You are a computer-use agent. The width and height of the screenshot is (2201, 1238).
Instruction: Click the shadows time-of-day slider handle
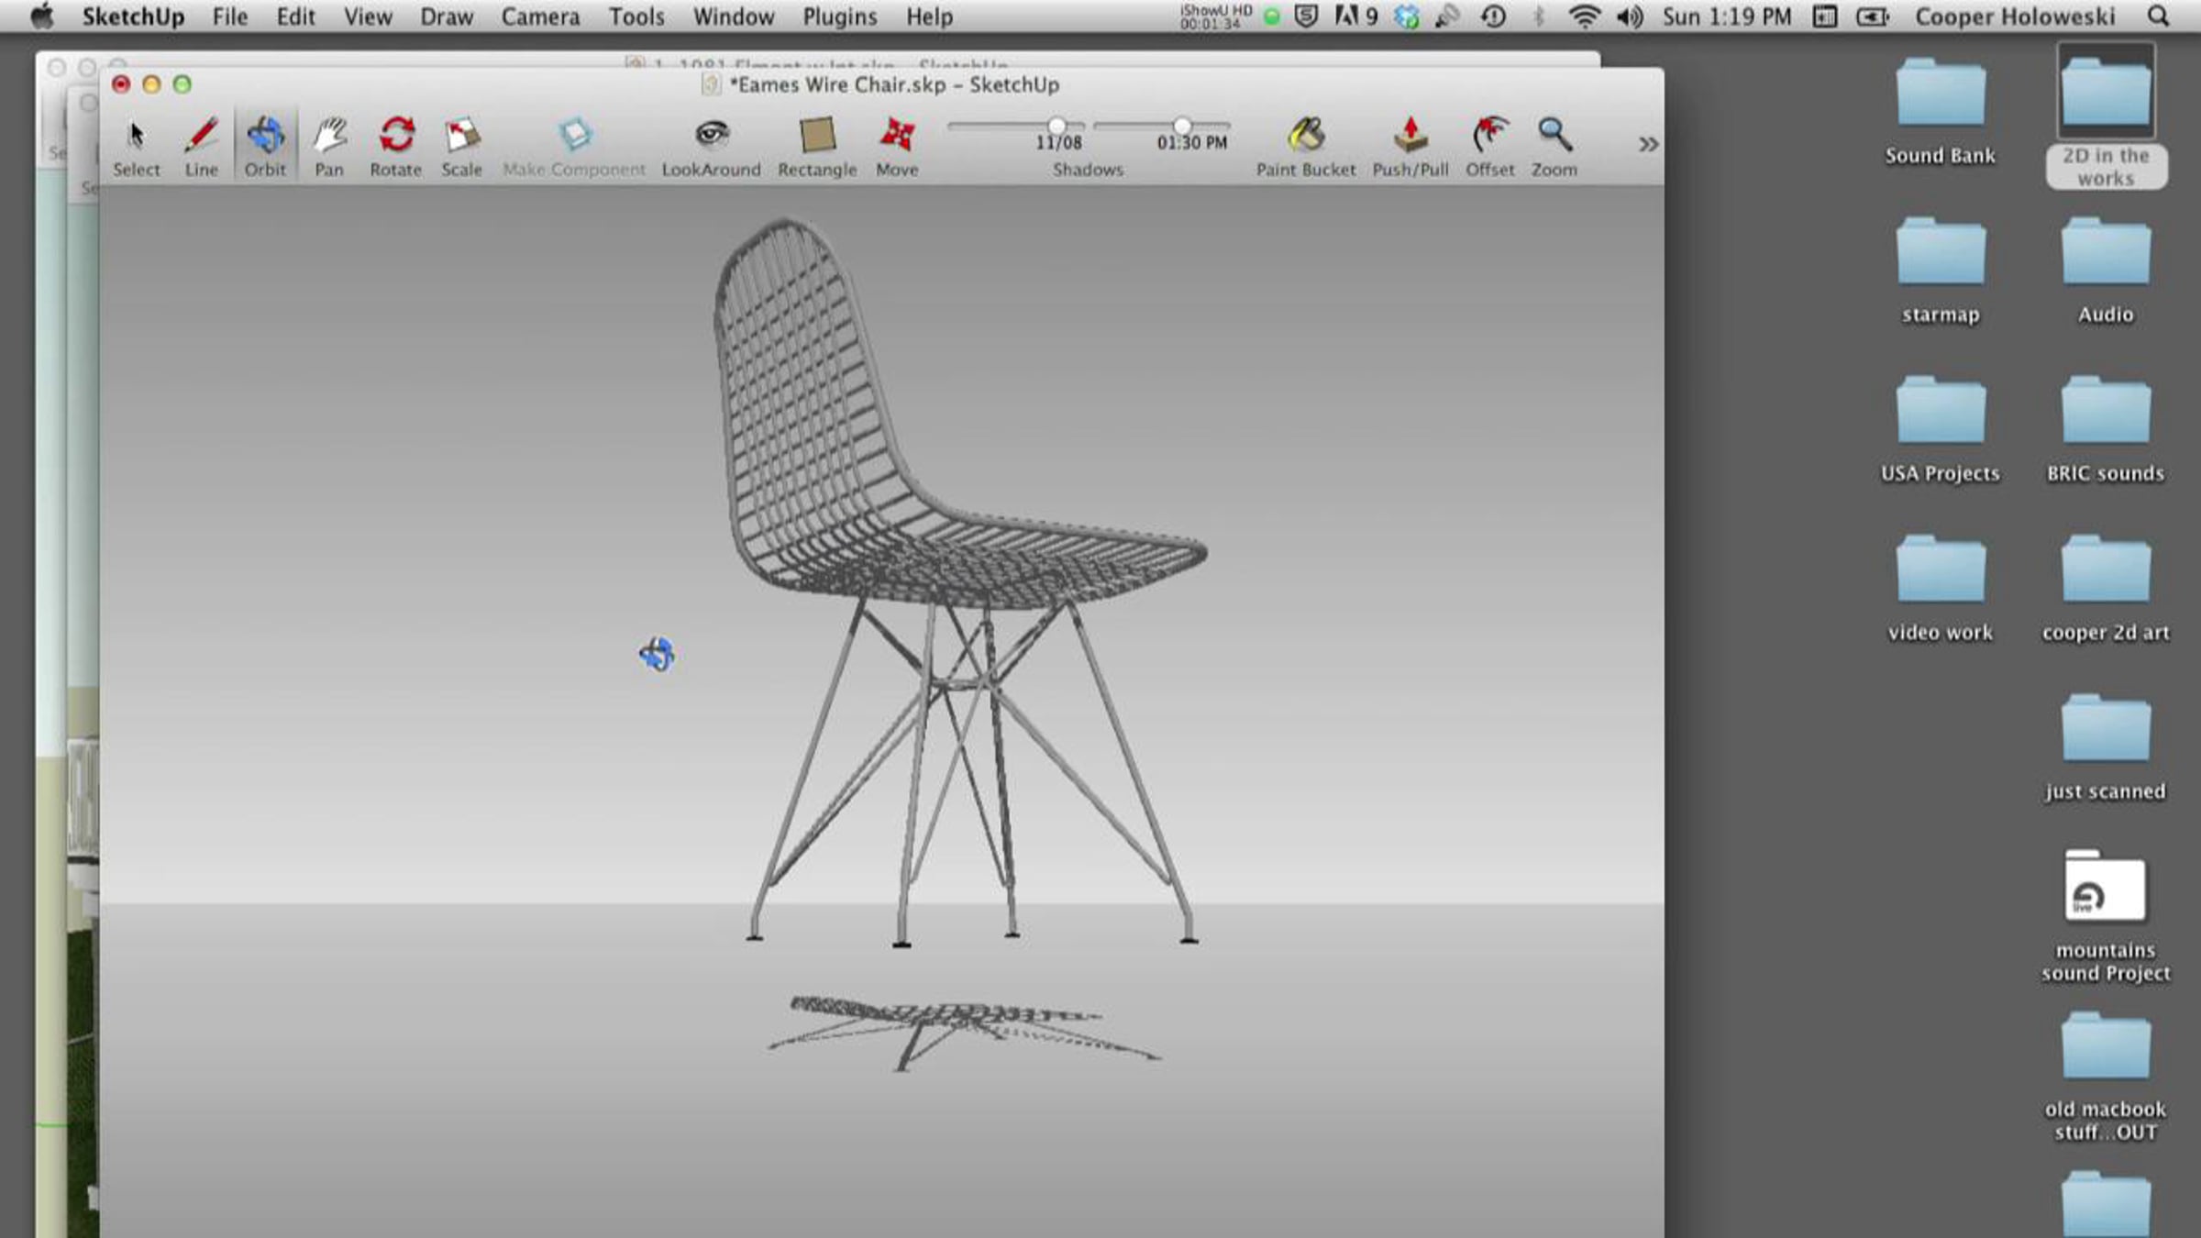1182,125
